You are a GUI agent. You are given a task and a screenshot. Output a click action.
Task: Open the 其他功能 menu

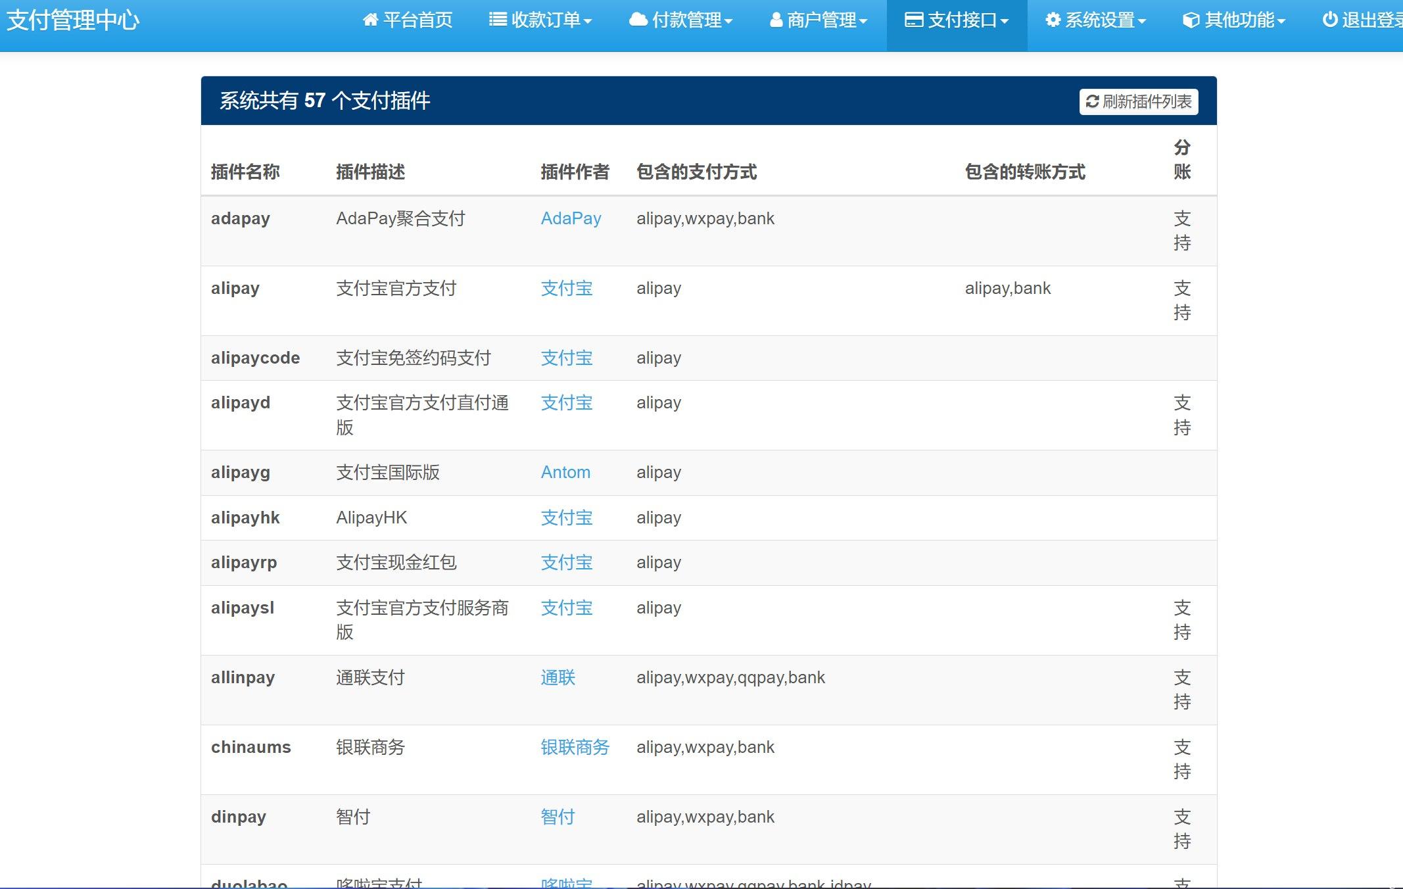coord(1239,20)
